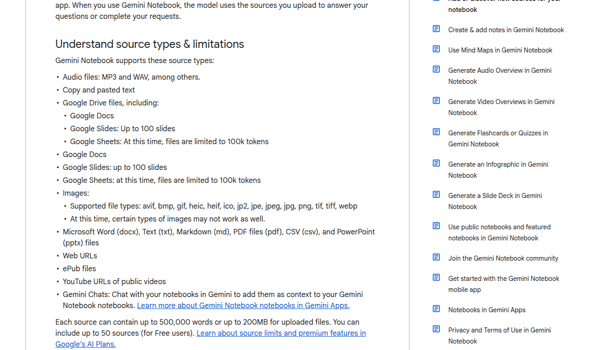Click the document icon beside Create & add notes

[436, 29]
